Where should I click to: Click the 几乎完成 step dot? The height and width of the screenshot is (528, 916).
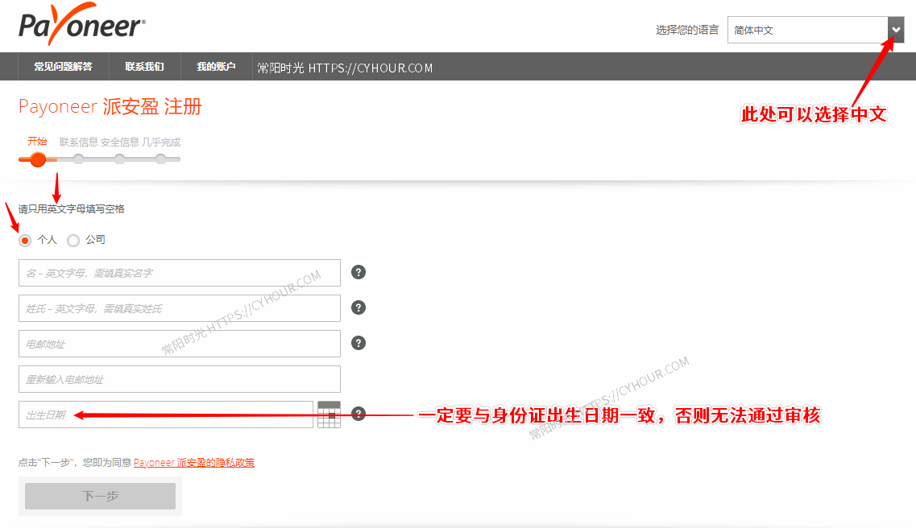(160, 159)
